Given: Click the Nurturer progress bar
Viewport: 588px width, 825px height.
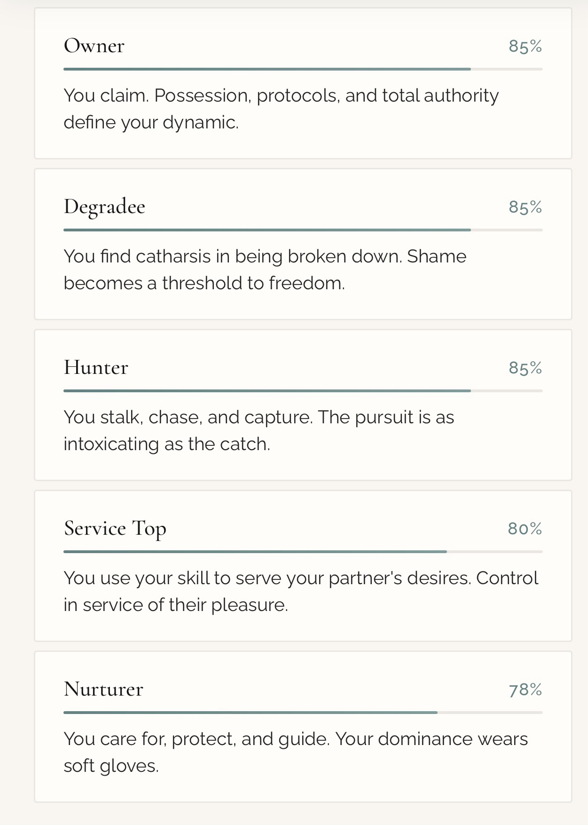Looking at the screenshot, I should click(x=303, y=713).
